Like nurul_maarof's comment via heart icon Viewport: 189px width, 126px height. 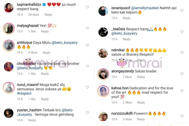tap(87, 87)
